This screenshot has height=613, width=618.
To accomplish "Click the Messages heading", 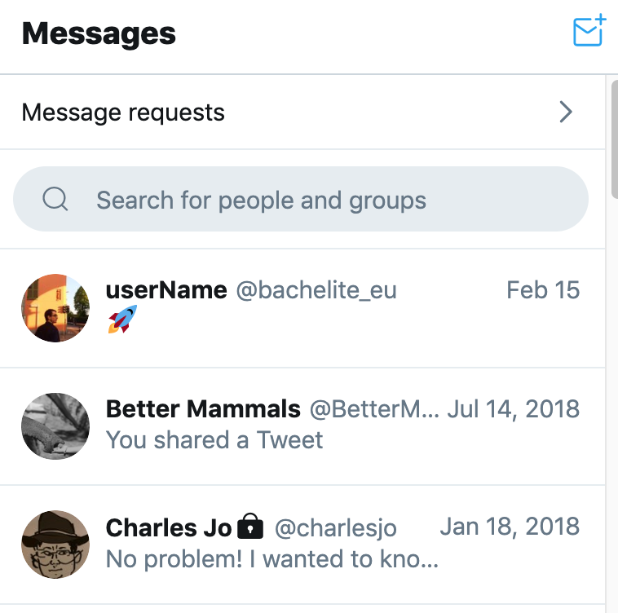I will click(99, 34).
